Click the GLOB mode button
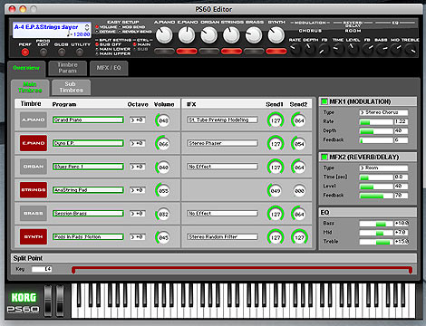The width and height of the screenshot is (426, 326). tap(62, 53)
